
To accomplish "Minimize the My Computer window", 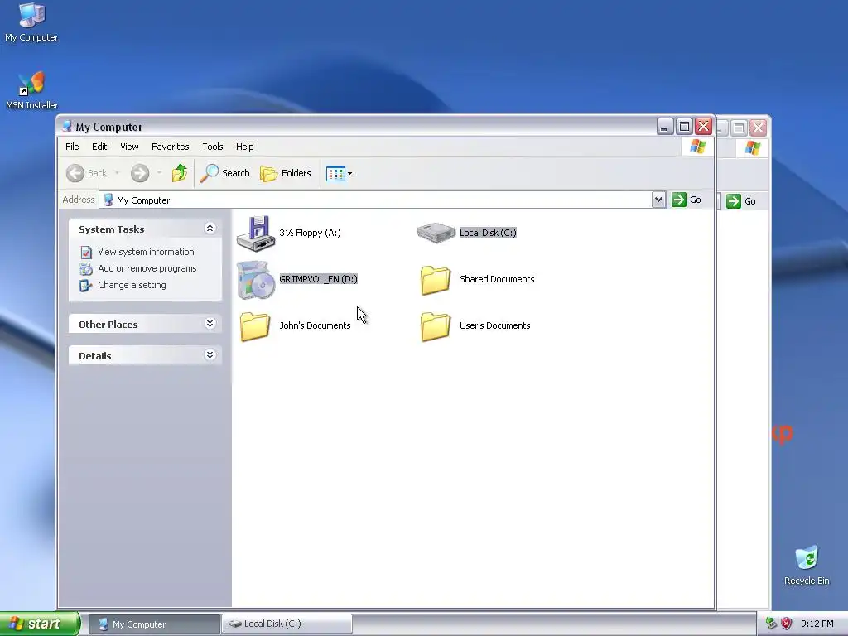I will pos(665,127).
